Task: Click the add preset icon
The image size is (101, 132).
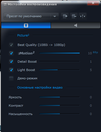Action: (65, 16)
